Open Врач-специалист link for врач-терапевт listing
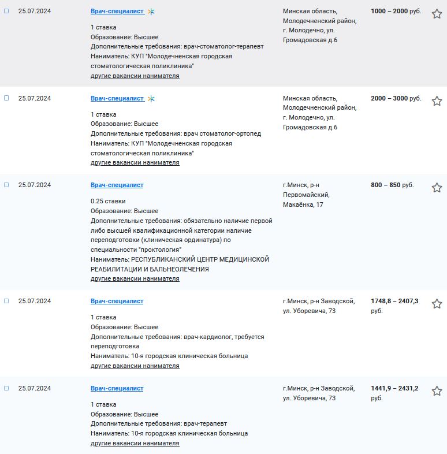The height and width of the screenshot is (454, 447). click(x=117, y=388)
